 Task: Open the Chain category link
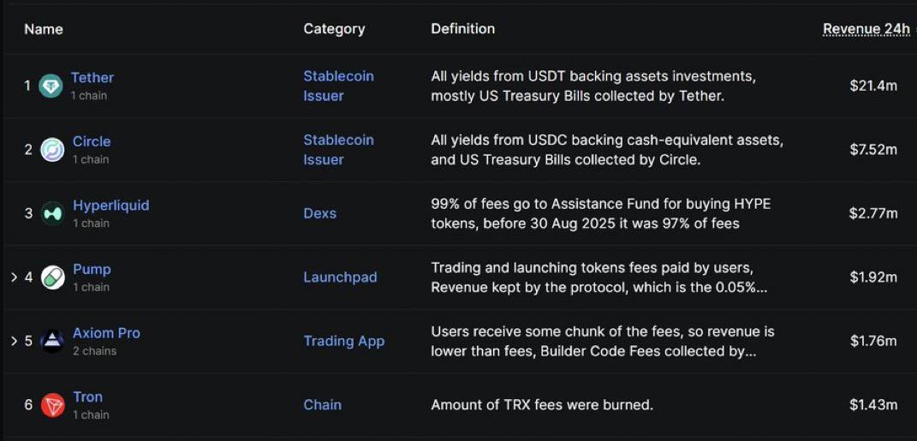pyautogui.click(x=322, y=405)
